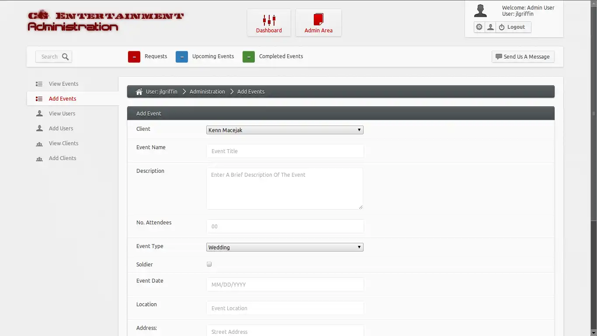Toggle the Soldier checkbox
597x336 pixels.
click(209, 264)
